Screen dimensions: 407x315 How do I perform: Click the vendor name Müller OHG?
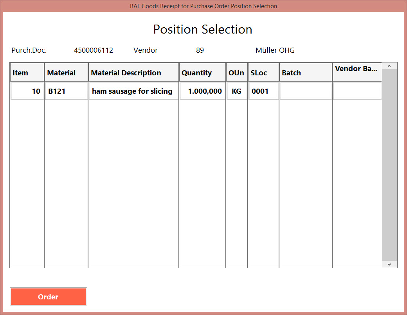pyautogui.click(x=275, y=50)
